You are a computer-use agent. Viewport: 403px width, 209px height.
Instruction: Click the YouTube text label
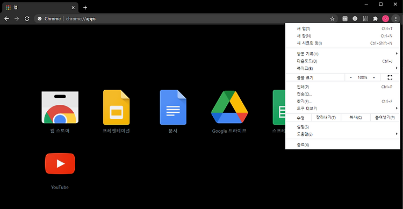(60, 188)
